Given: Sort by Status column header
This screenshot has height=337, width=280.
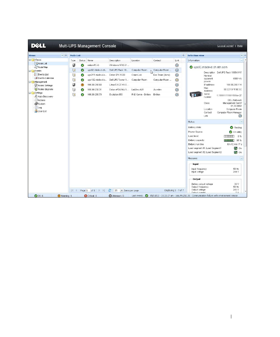Looking at the screenshot, I should pyautogui.click(x=82, y=61).
